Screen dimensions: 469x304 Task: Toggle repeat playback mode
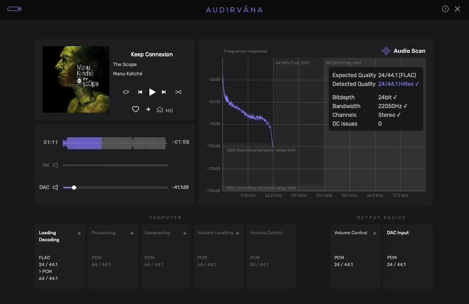tap(126, 92)
